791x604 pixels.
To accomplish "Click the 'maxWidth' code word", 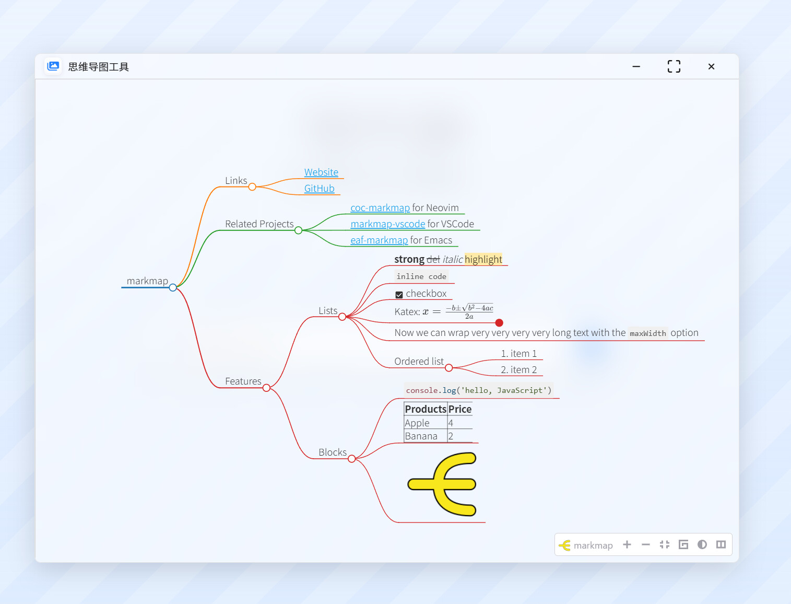I will 648,333.
